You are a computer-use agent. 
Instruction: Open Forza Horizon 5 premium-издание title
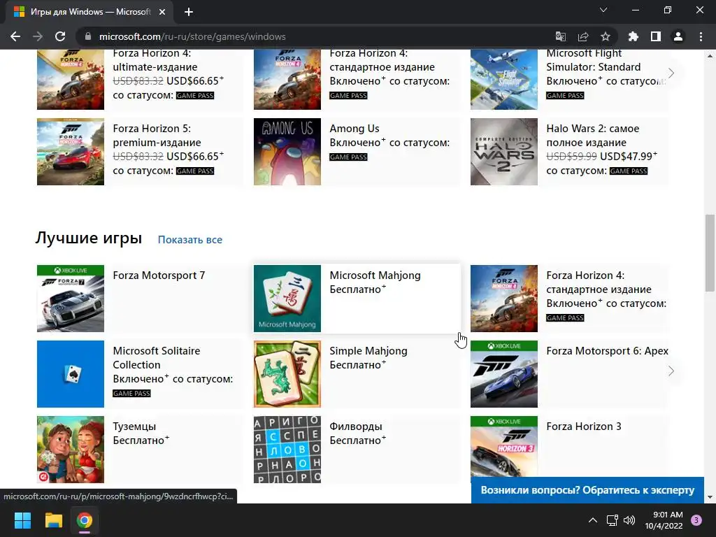pos(157,135)
